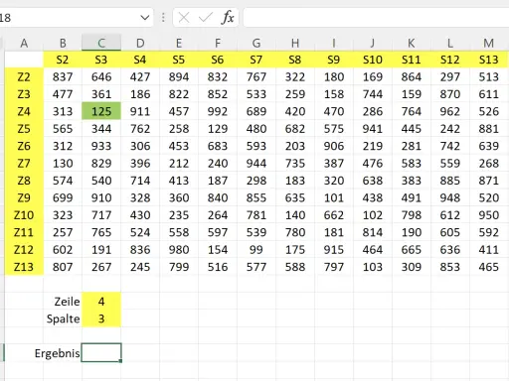Select column E header

179,43
